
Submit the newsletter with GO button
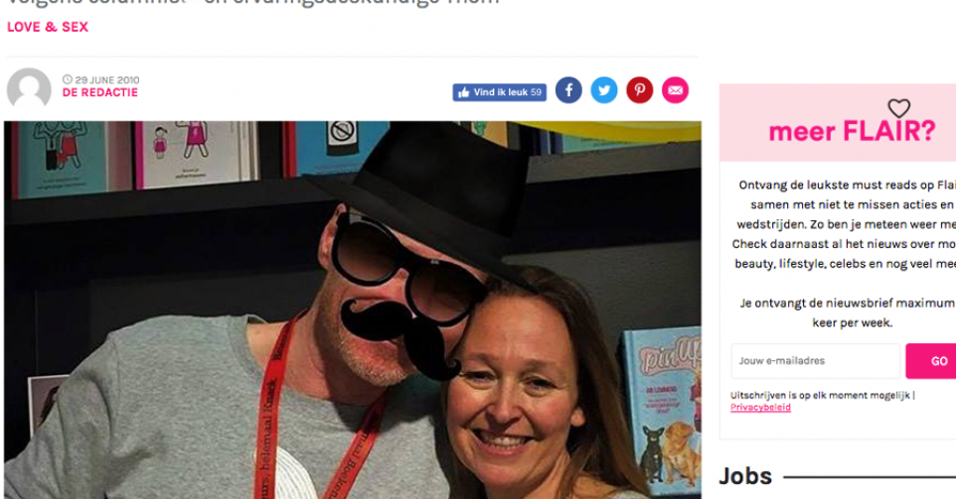pyautogui.click(x=931, y=361)
